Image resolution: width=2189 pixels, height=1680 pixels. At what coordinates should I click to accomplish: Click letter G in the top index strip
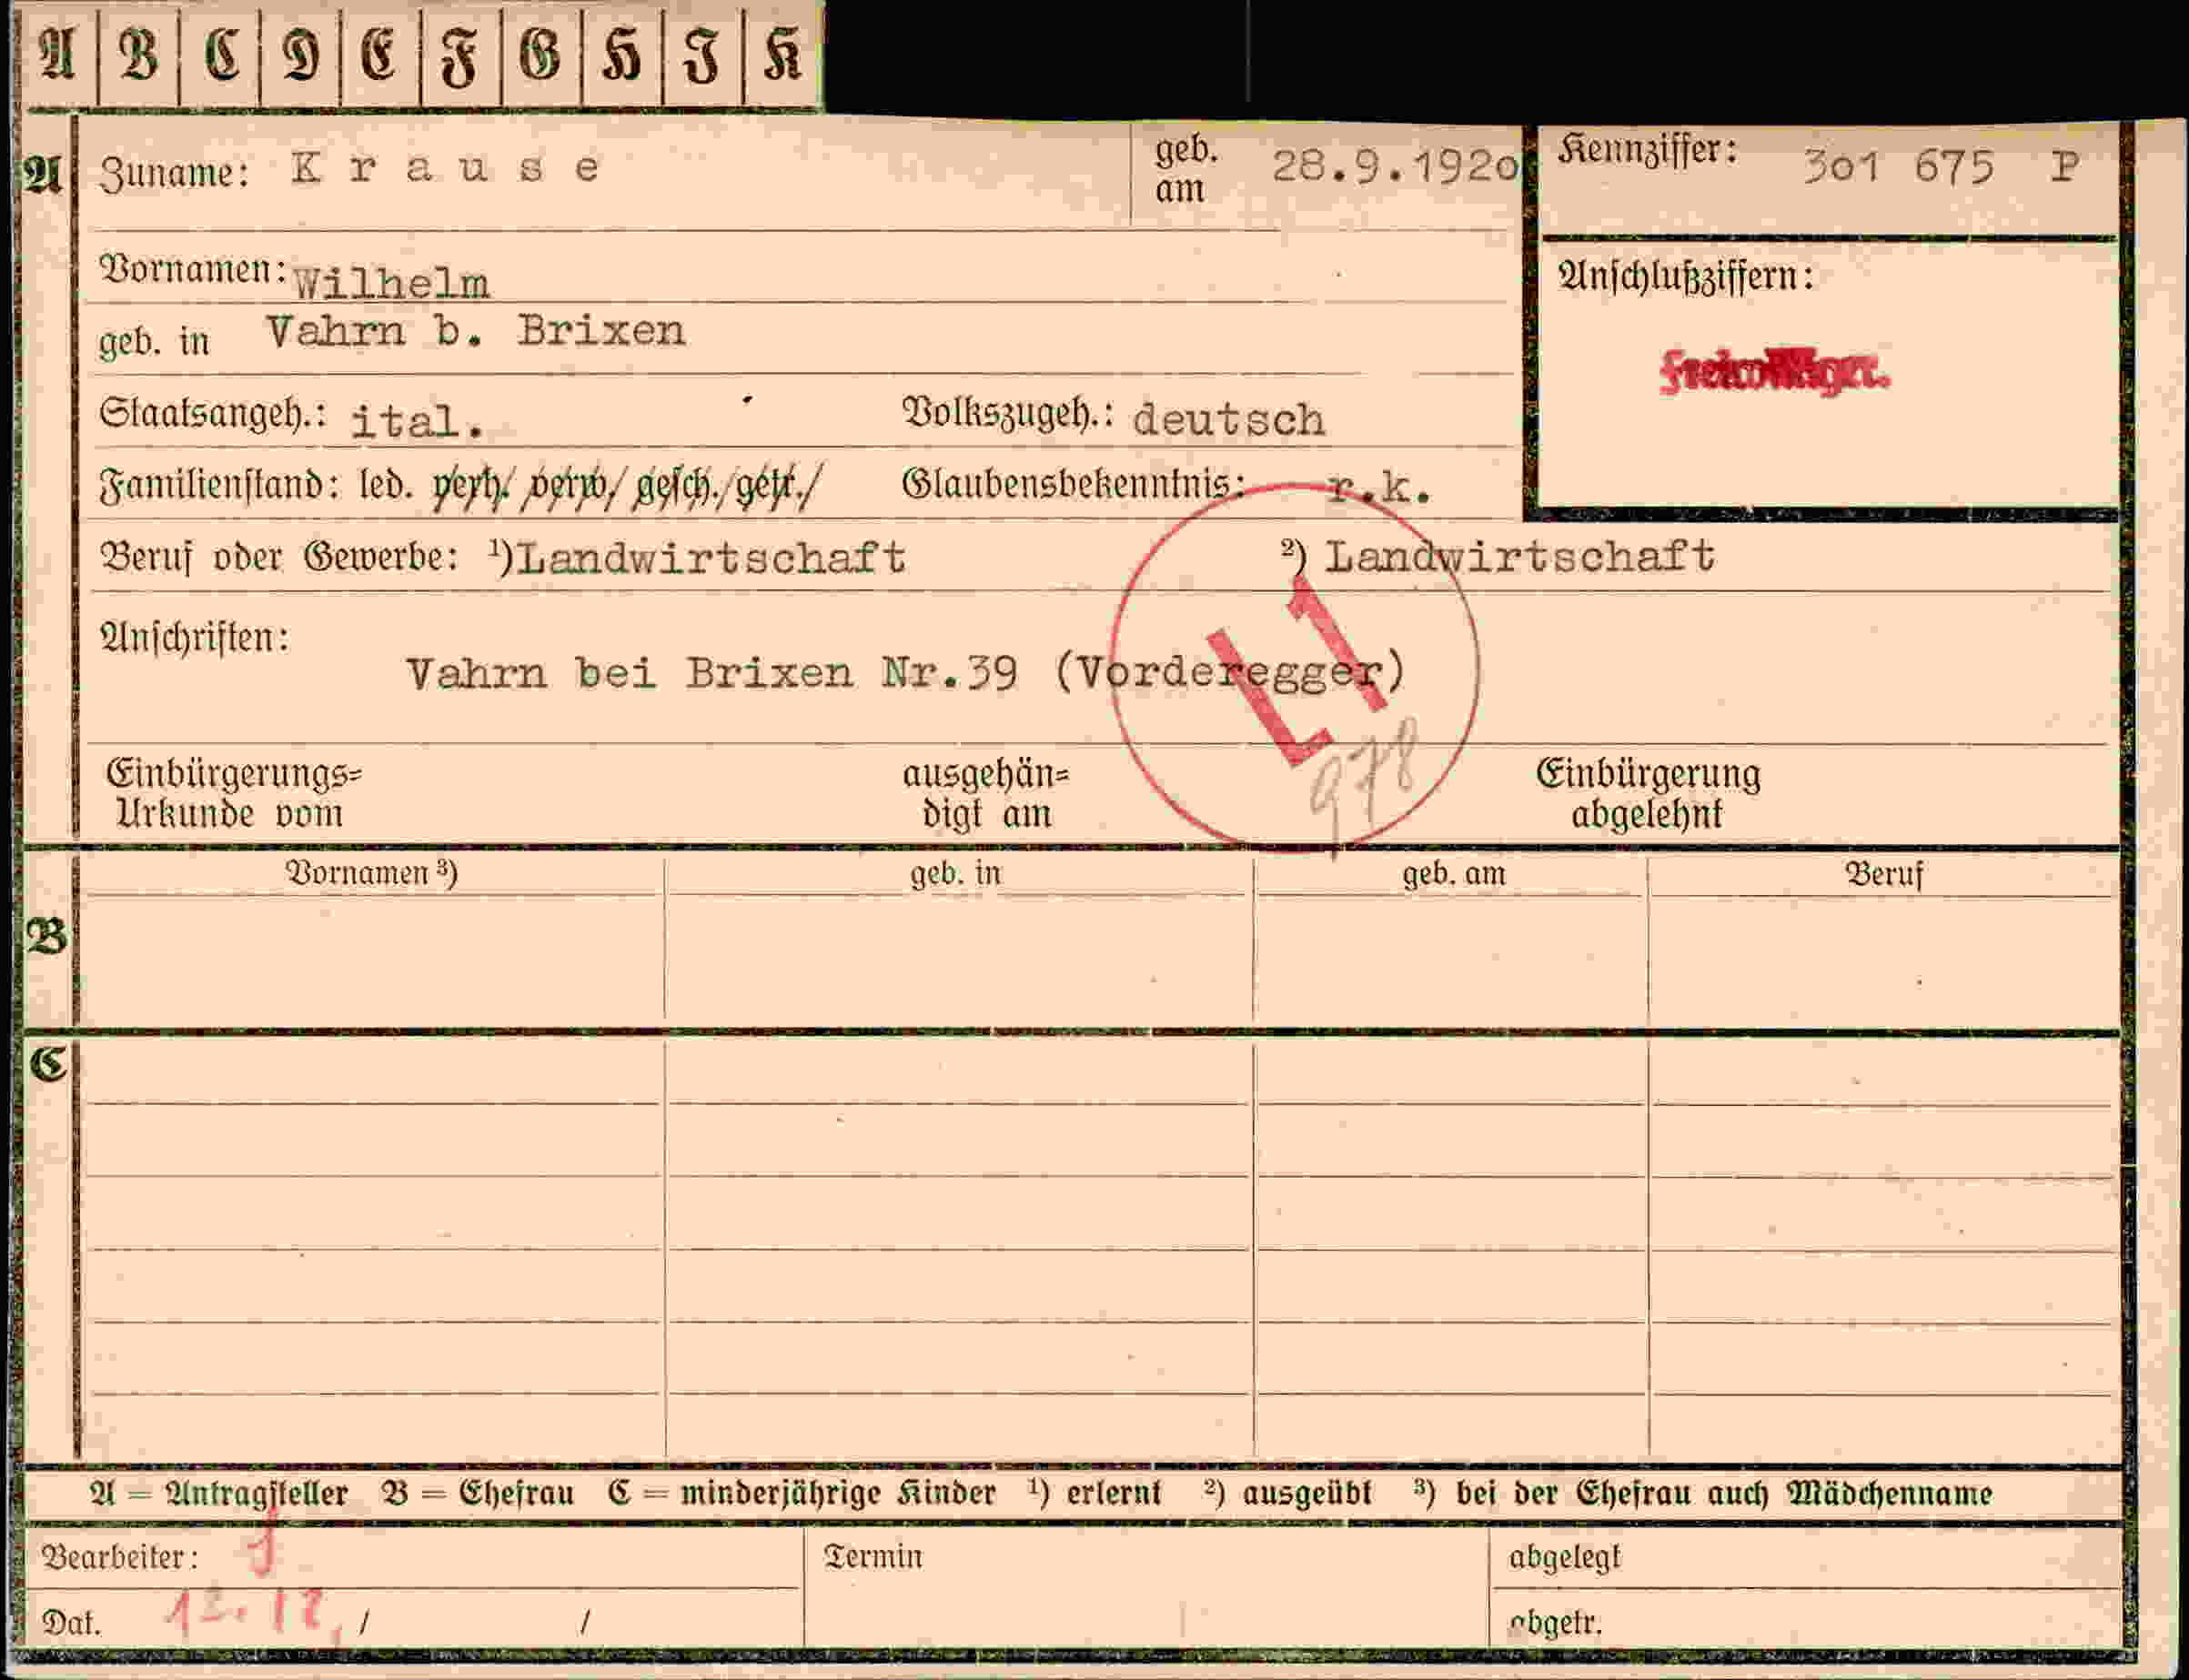(x=541, y=55)
